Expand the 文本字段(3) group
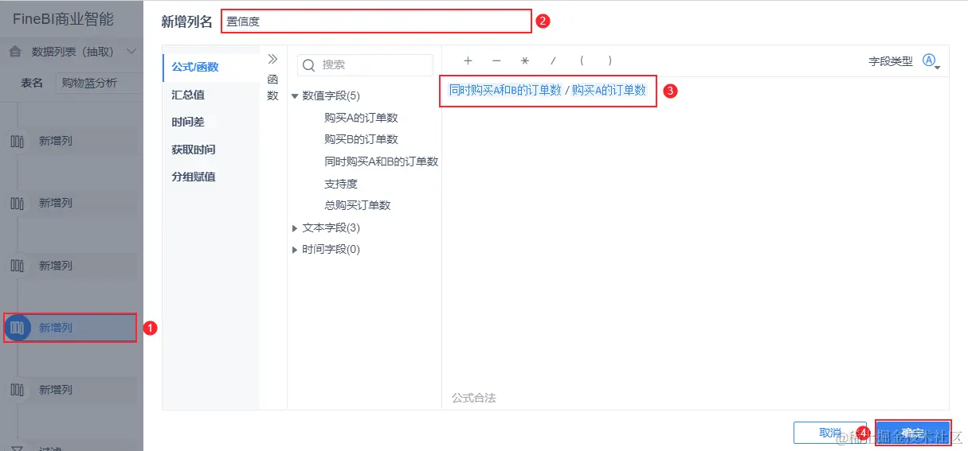Image resolution: width=968 pixels, height=451 pixels. coord(295,228)
